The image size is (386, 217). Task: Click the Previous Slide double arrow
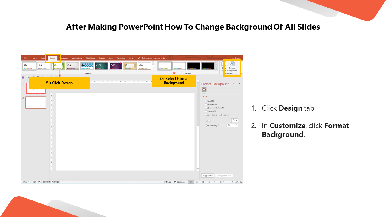(x=198, y=172)
